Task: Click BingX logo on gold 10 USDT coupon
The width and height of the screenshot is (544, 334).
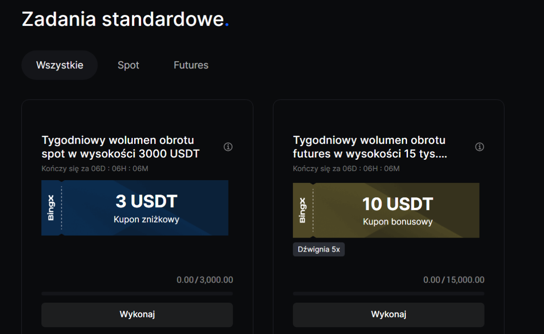Action: [302, 210]
